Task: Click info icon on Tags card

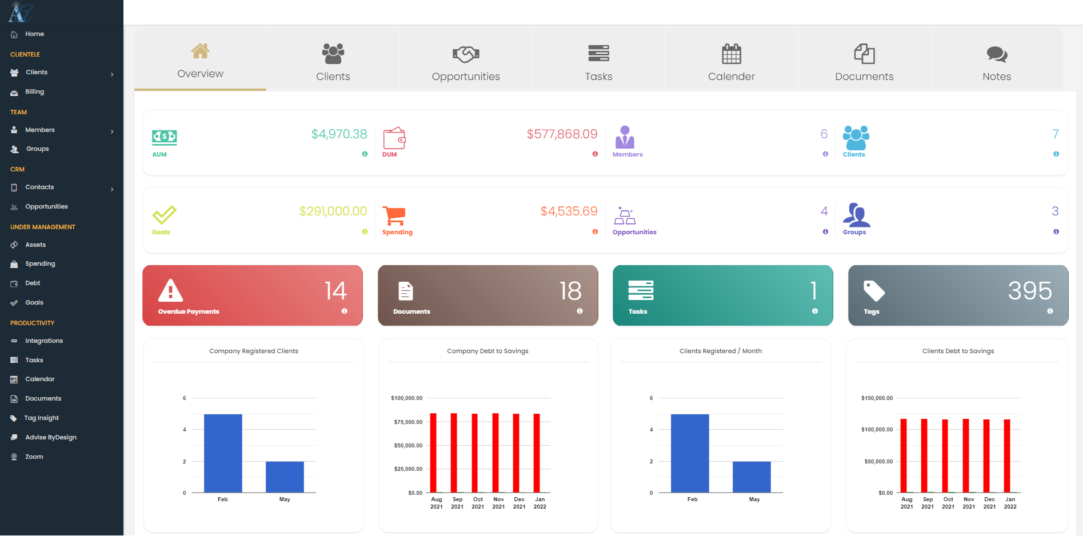Action: point(1050,311)
